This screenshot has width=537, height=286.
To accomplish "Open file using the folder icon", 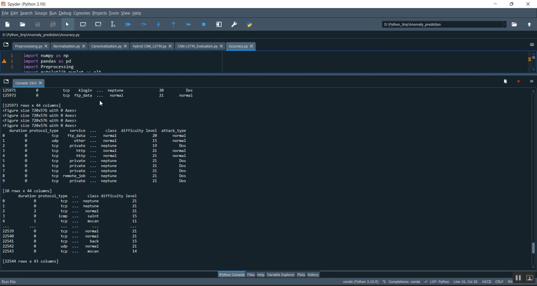I will click(23, 25).
